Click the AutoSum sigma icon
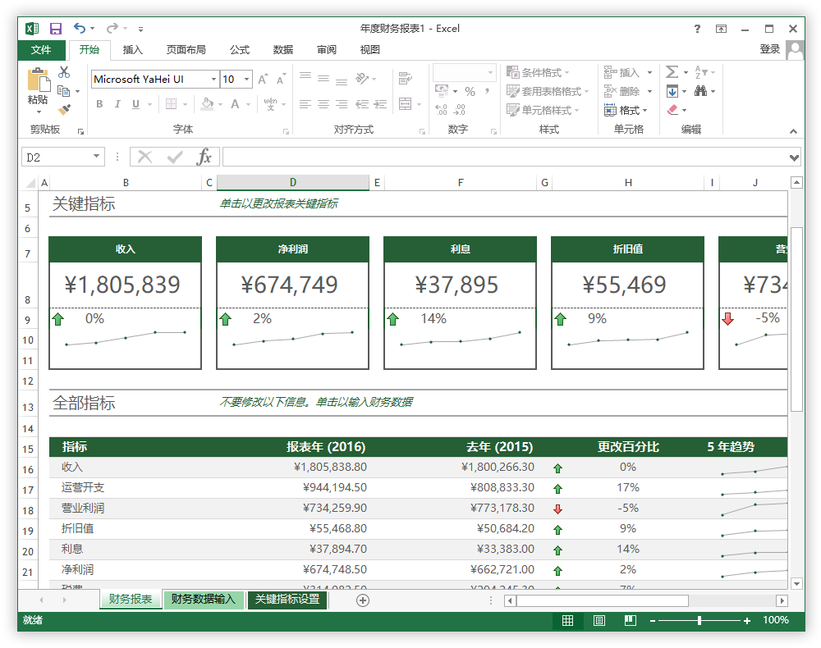Image resolution: width=821 pixels, height=648 pixels. click(672, 72)
